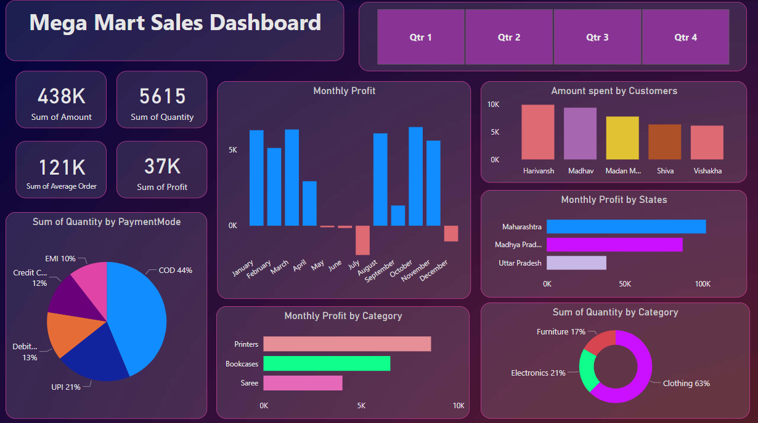Select the Qtr 4 slicer button

[685, 37]
